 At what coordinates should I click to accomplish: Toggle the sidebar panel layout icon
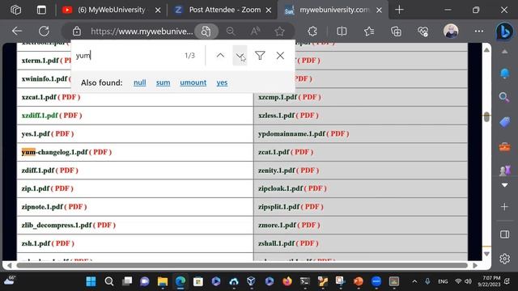504,234
